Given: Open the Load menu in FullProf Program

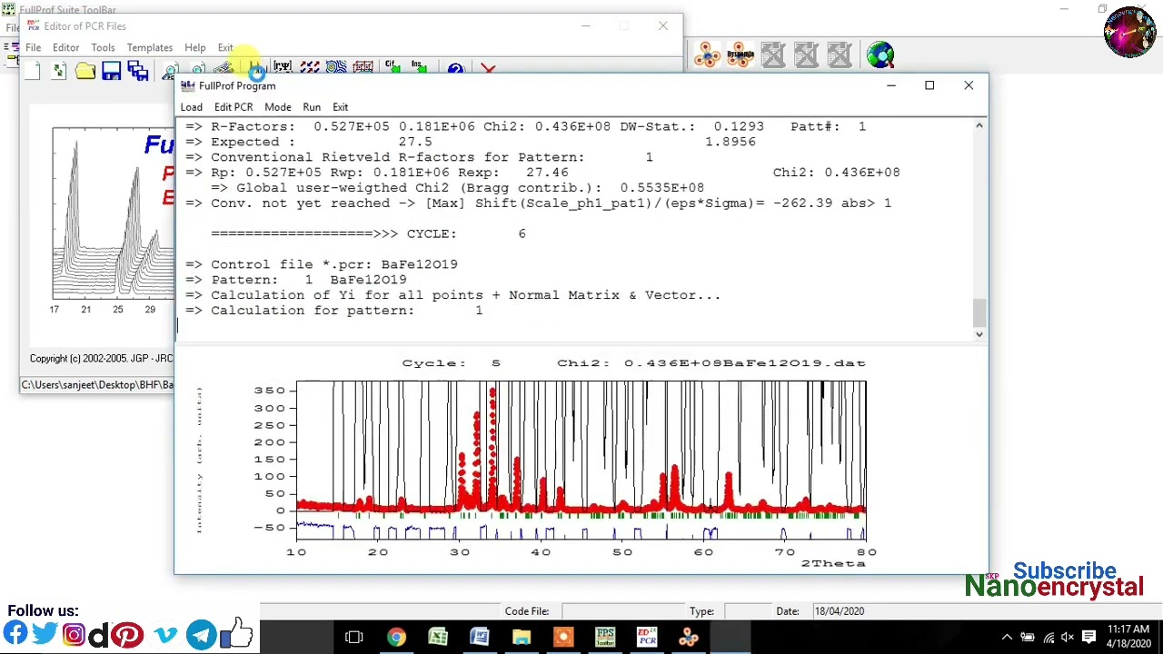Looking at the screenshot, I should pos(191,107).
